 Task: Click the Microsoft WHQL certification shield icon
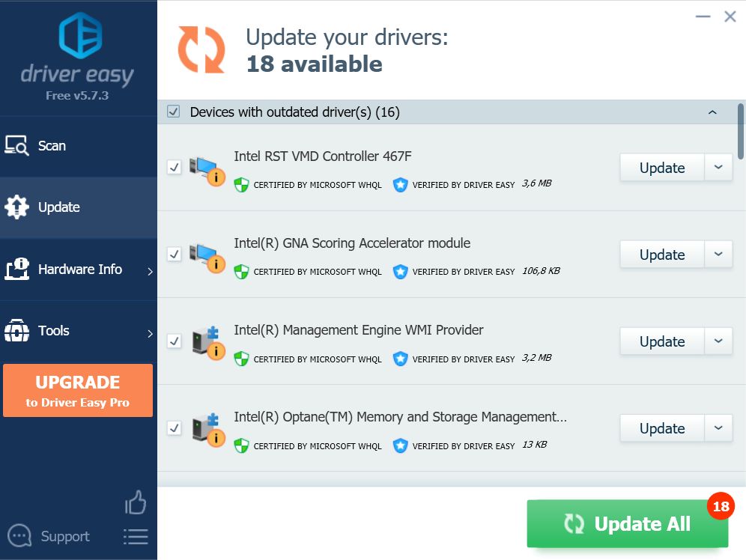[x=241, y=184]
